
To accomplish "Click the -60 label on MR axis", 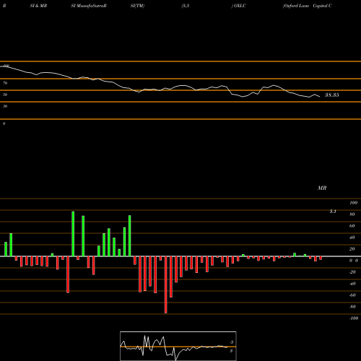I will (352, 295).
